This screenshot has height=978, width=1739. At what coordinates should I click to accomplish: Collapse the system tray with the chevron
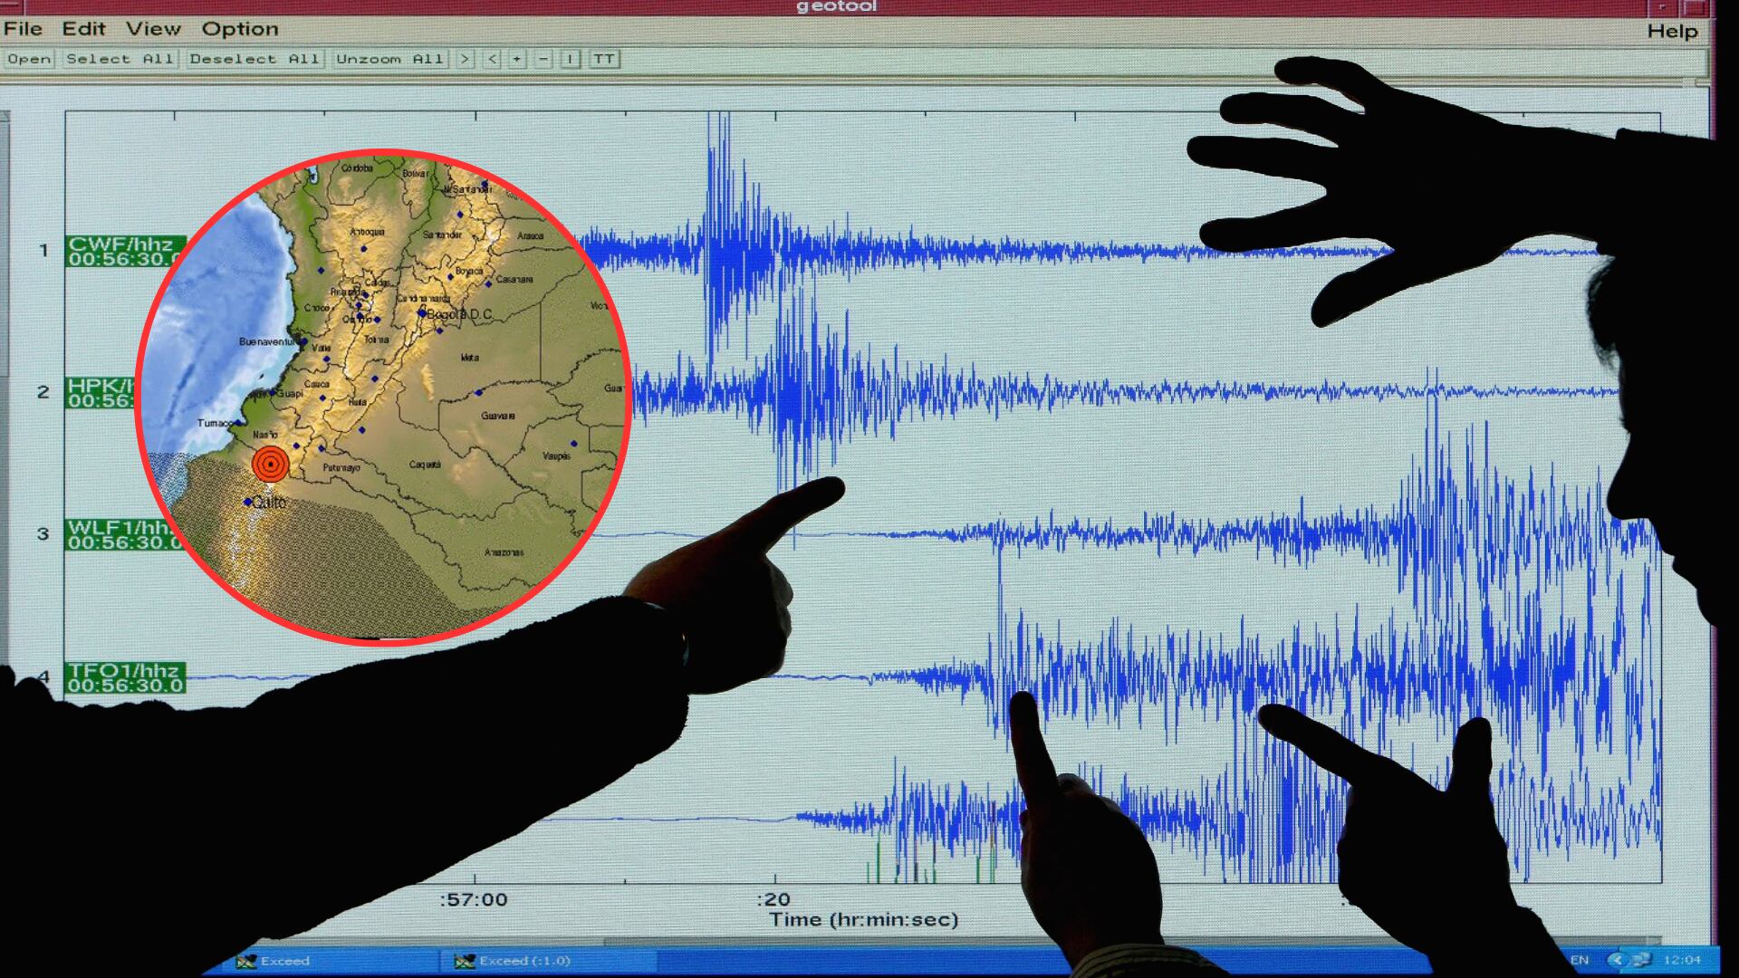click(x=1618, y=961)
